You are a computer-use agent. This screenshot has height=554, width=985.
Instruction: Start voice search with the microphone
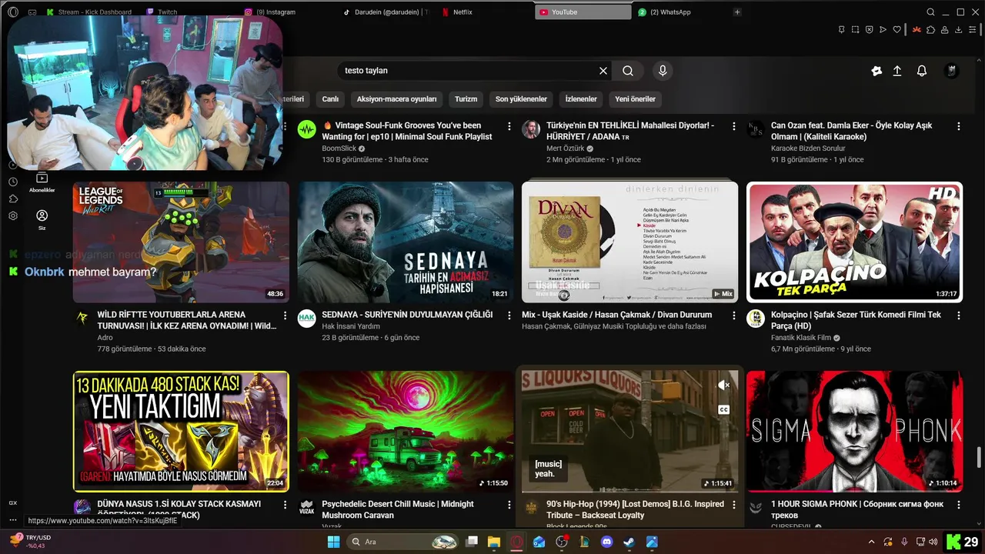pyautogui.click(x=663, y=71)
